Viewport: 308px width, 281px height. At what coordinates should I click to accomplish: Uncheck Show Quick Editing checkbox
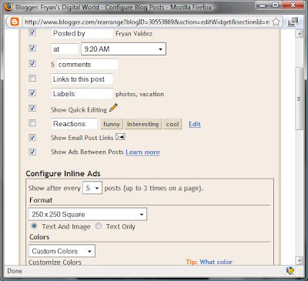pyautogui.click(x=32, y=108)
